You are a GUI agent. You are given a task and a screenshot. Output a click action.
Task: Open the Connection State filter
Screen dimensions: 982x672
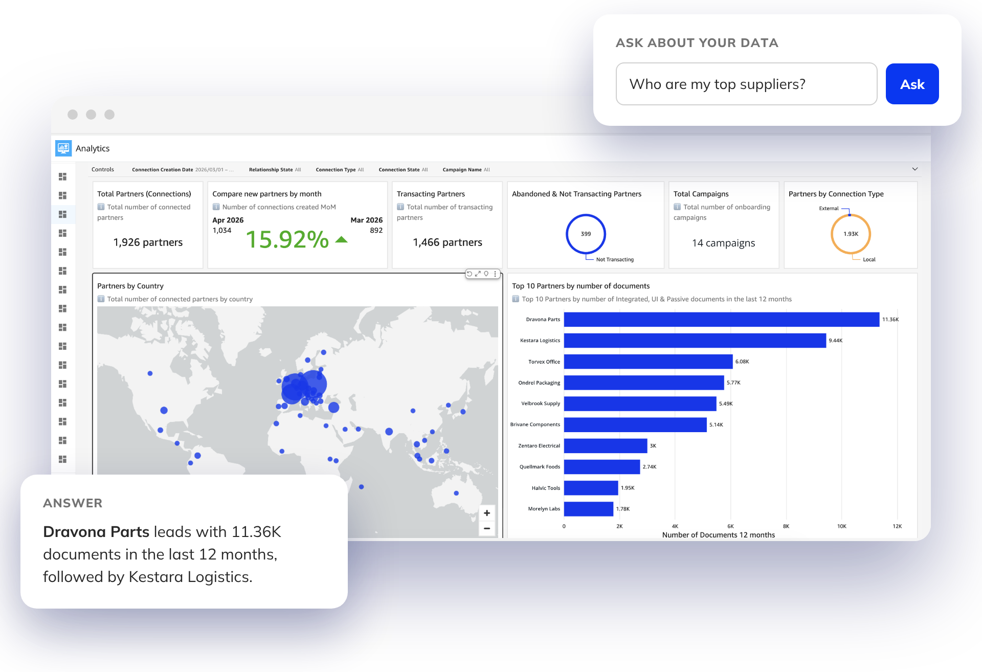click(403, 170)
